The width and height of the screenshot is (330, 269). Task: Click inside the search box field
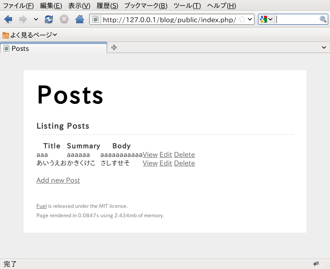[x=297, y=19]
